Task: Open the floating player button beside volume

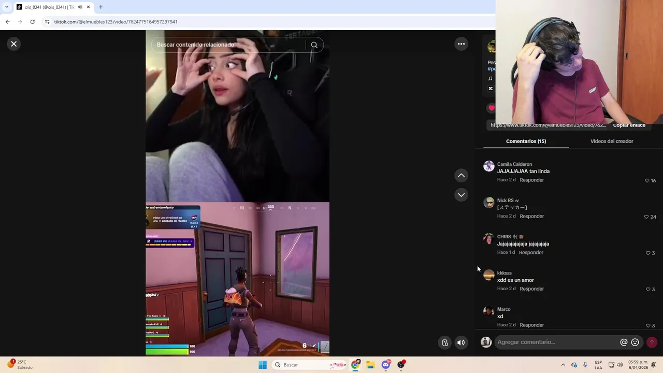Action: tap(445, 342)
